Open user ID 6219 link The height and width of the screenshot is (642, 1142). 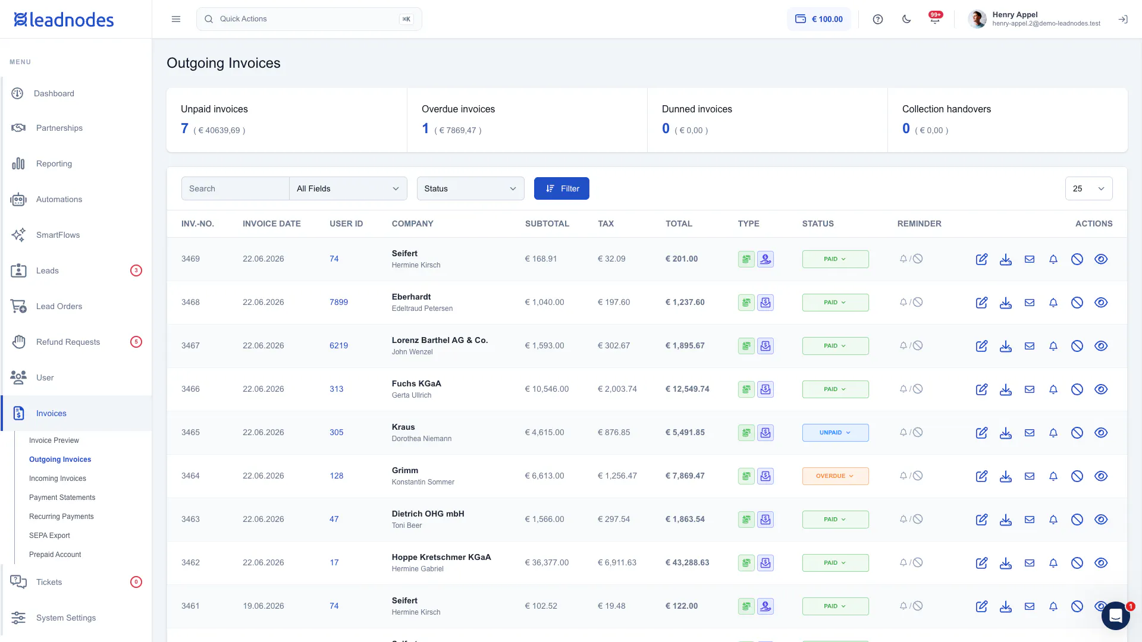(x=338, y=346)
